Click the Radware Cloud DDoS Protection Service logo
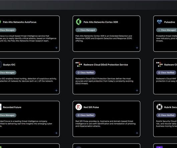 coord(78,64)
